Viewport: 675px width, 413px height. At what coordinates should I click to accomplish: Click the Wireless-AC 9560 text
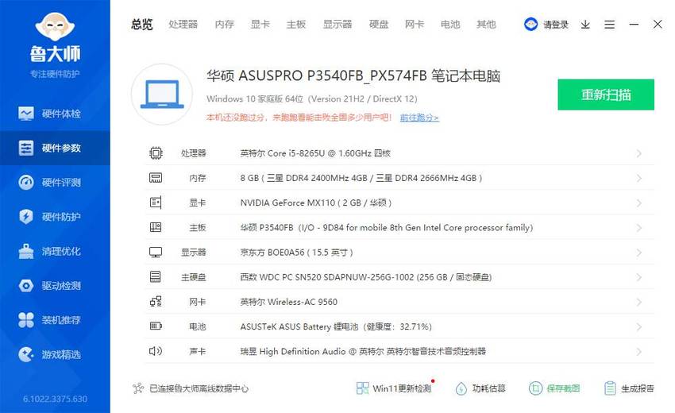tap(289, 302)
